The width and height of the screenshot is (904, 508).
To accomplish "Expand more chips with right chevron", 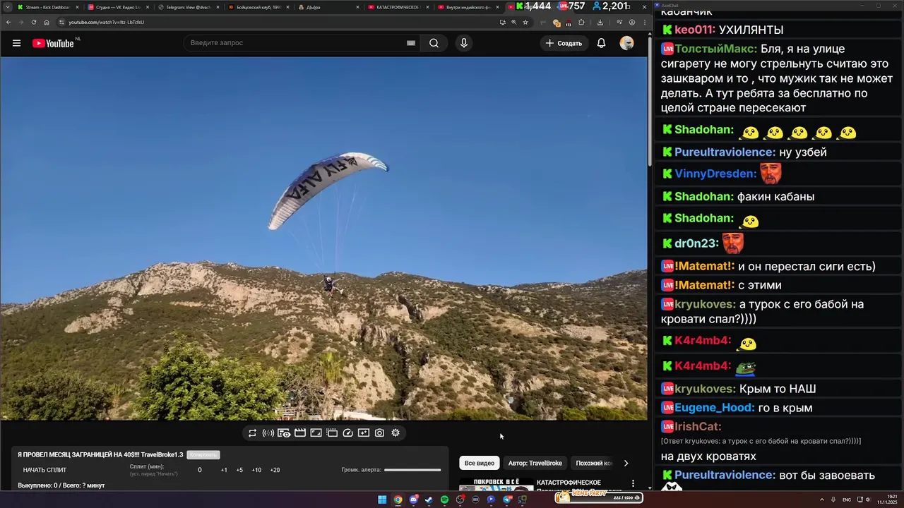I will pyautogui.click(x=626, y=463).
